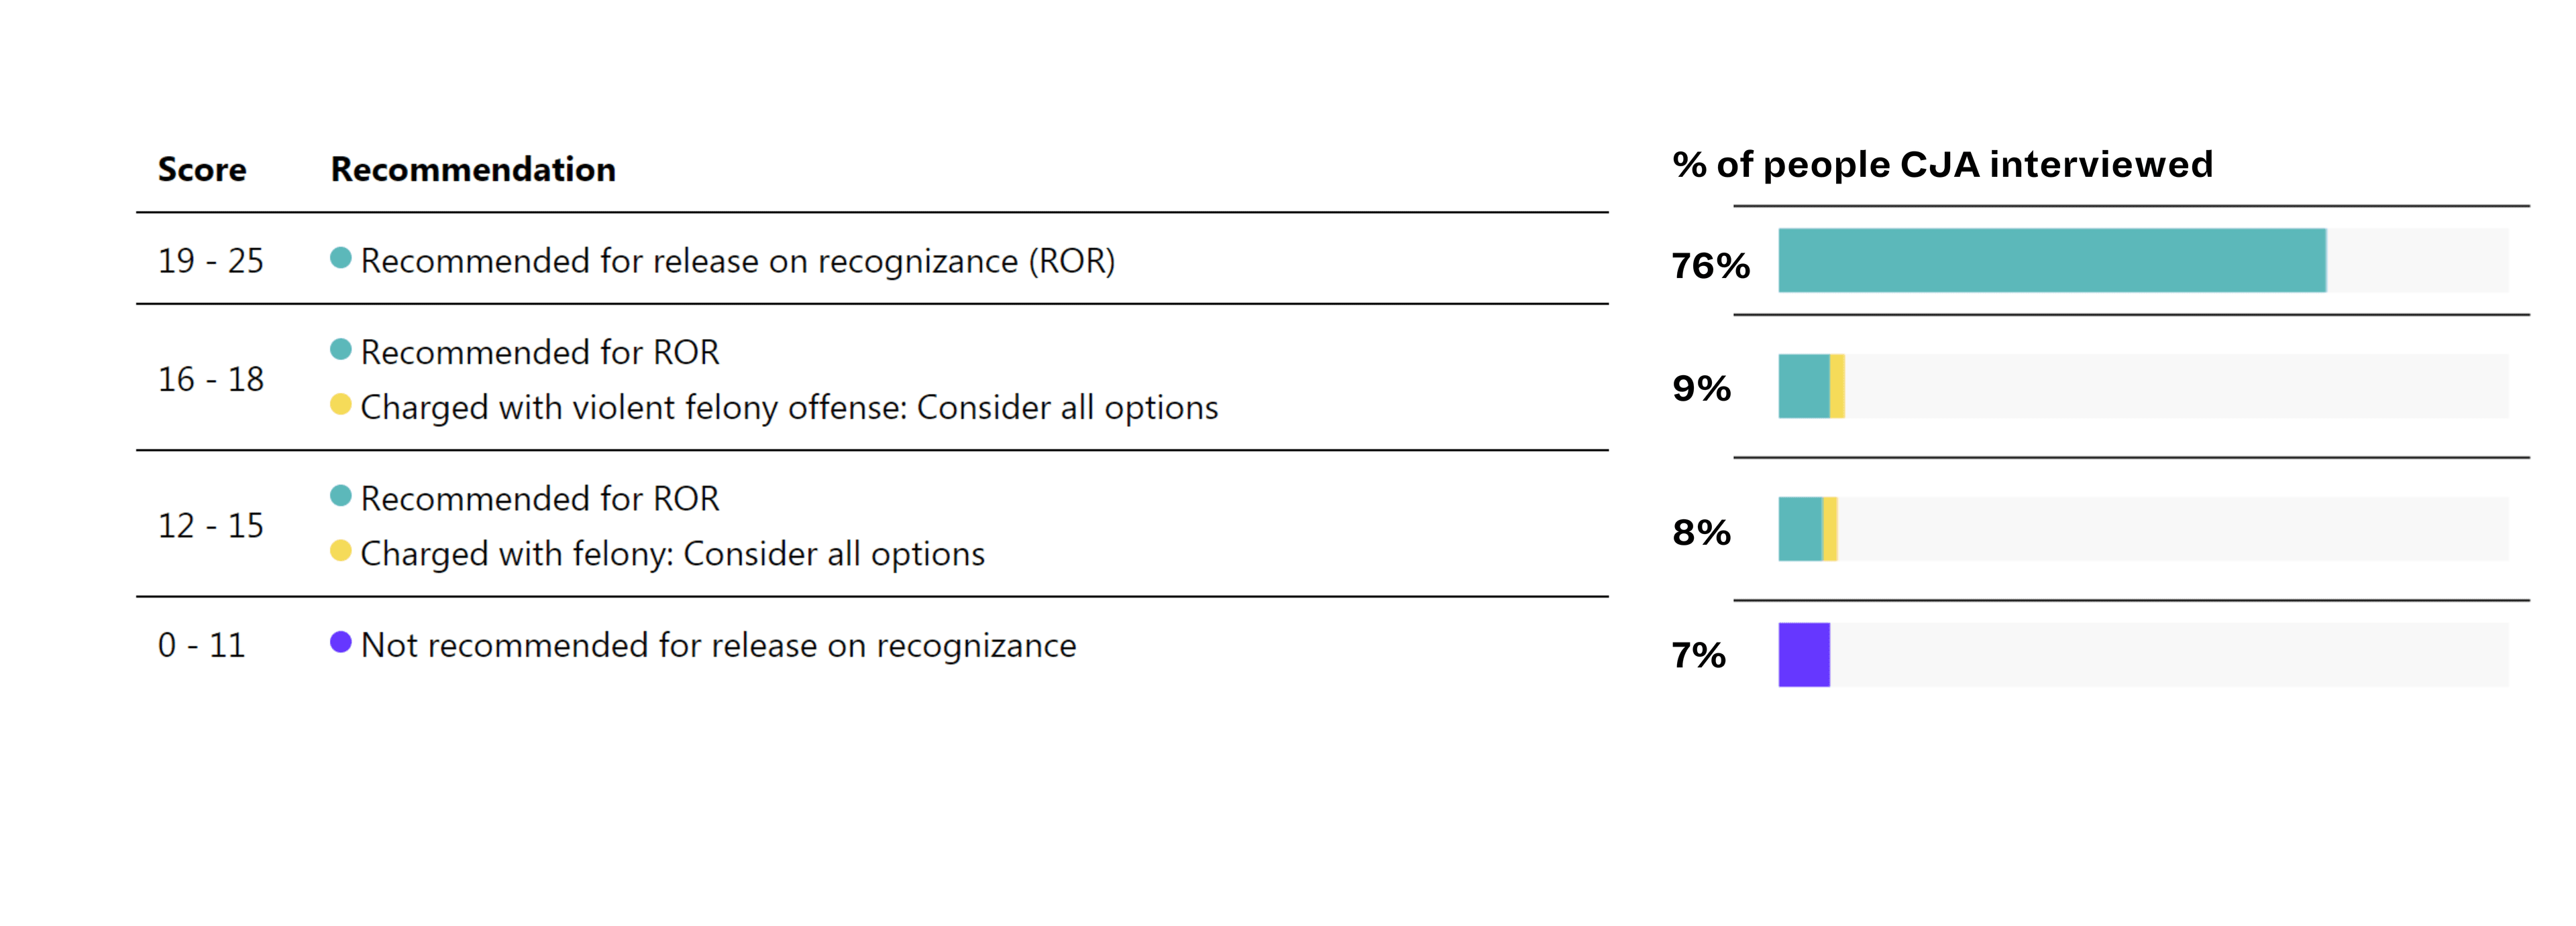2576x926 pixels.
Task: Click the 76% percentage label
Action: [x=1710, y=266]
